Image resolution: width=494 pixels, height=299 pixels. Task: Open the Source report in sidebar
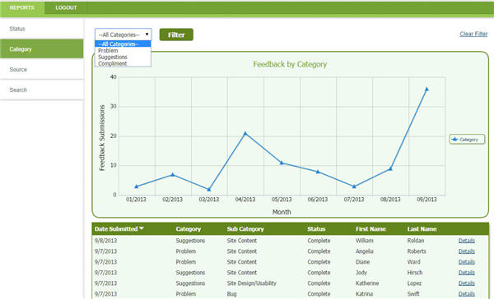tap(42, 70)
